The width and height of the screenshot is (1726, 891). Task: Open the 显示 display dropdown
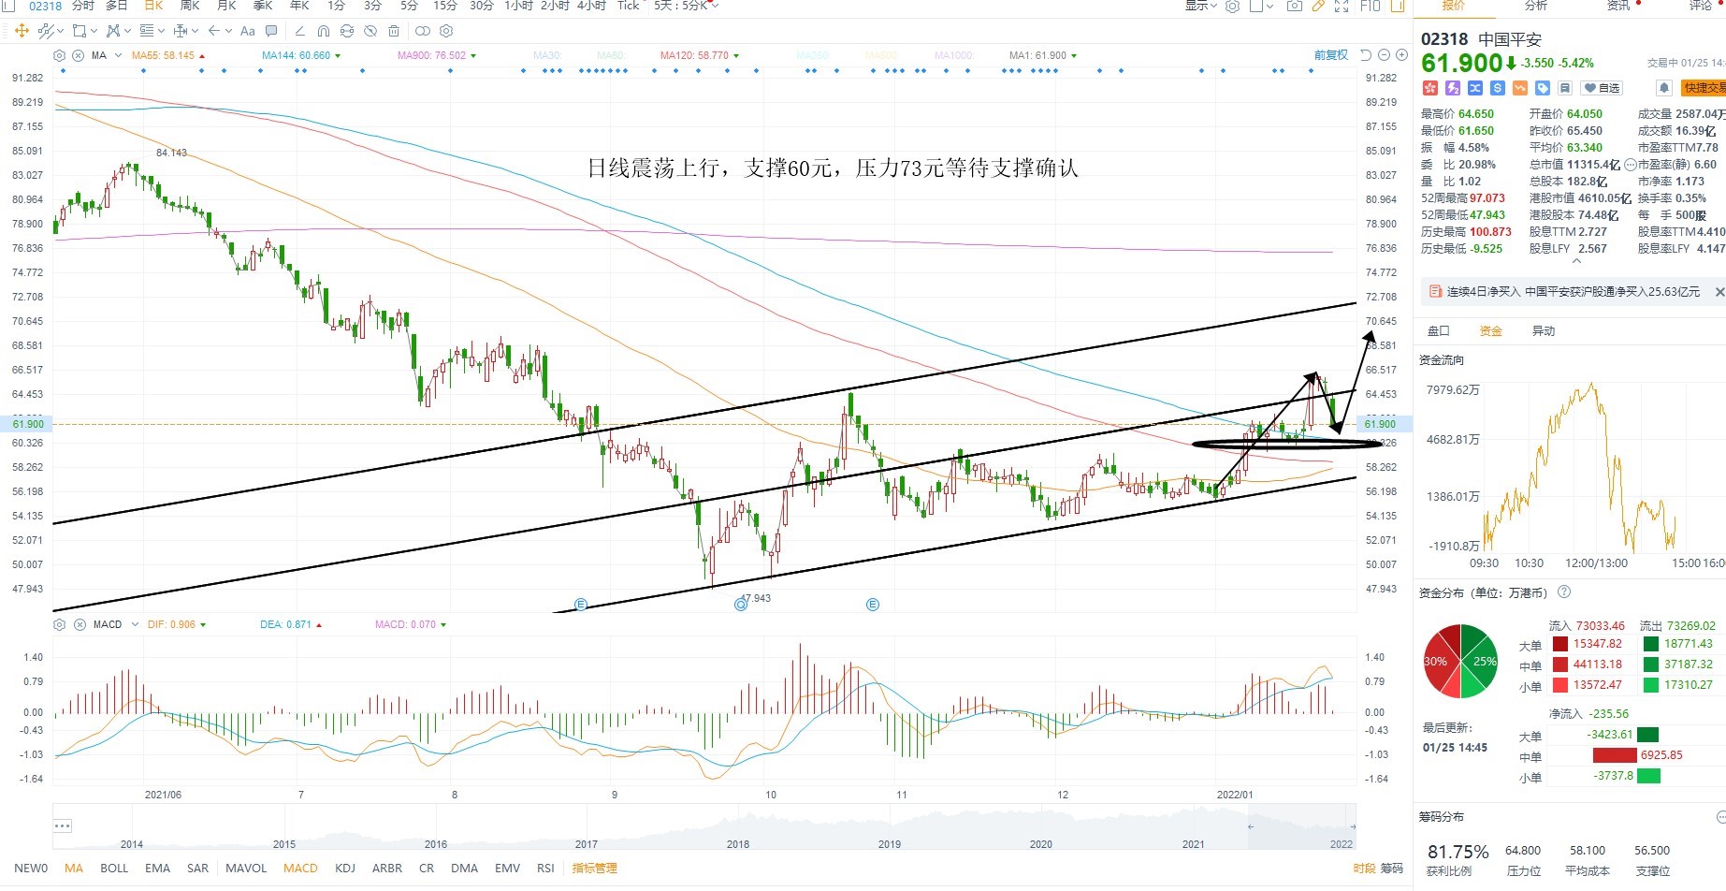[x=1201, y=6]
